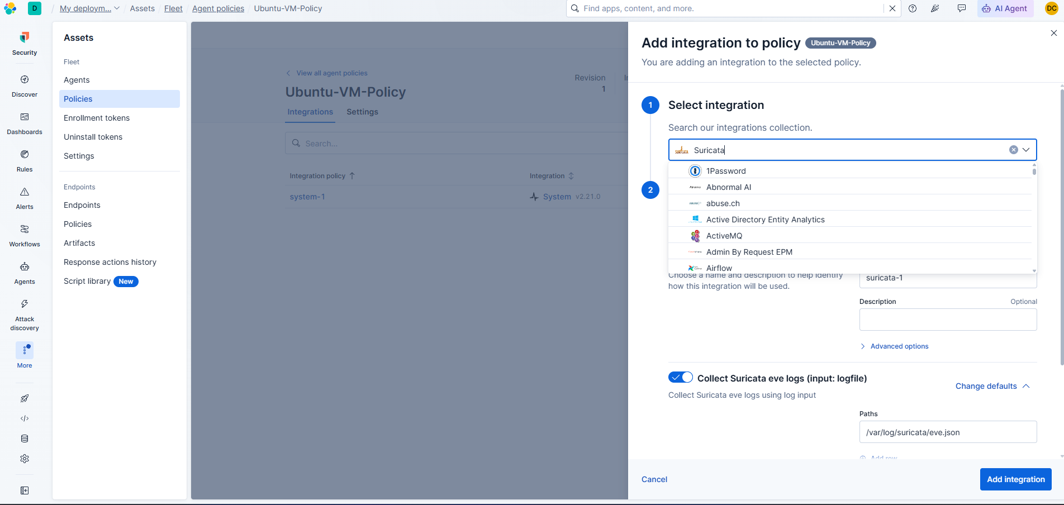Collapse the Change defaults section
This screenshot has width=1064, height=505.
point(992,386)
